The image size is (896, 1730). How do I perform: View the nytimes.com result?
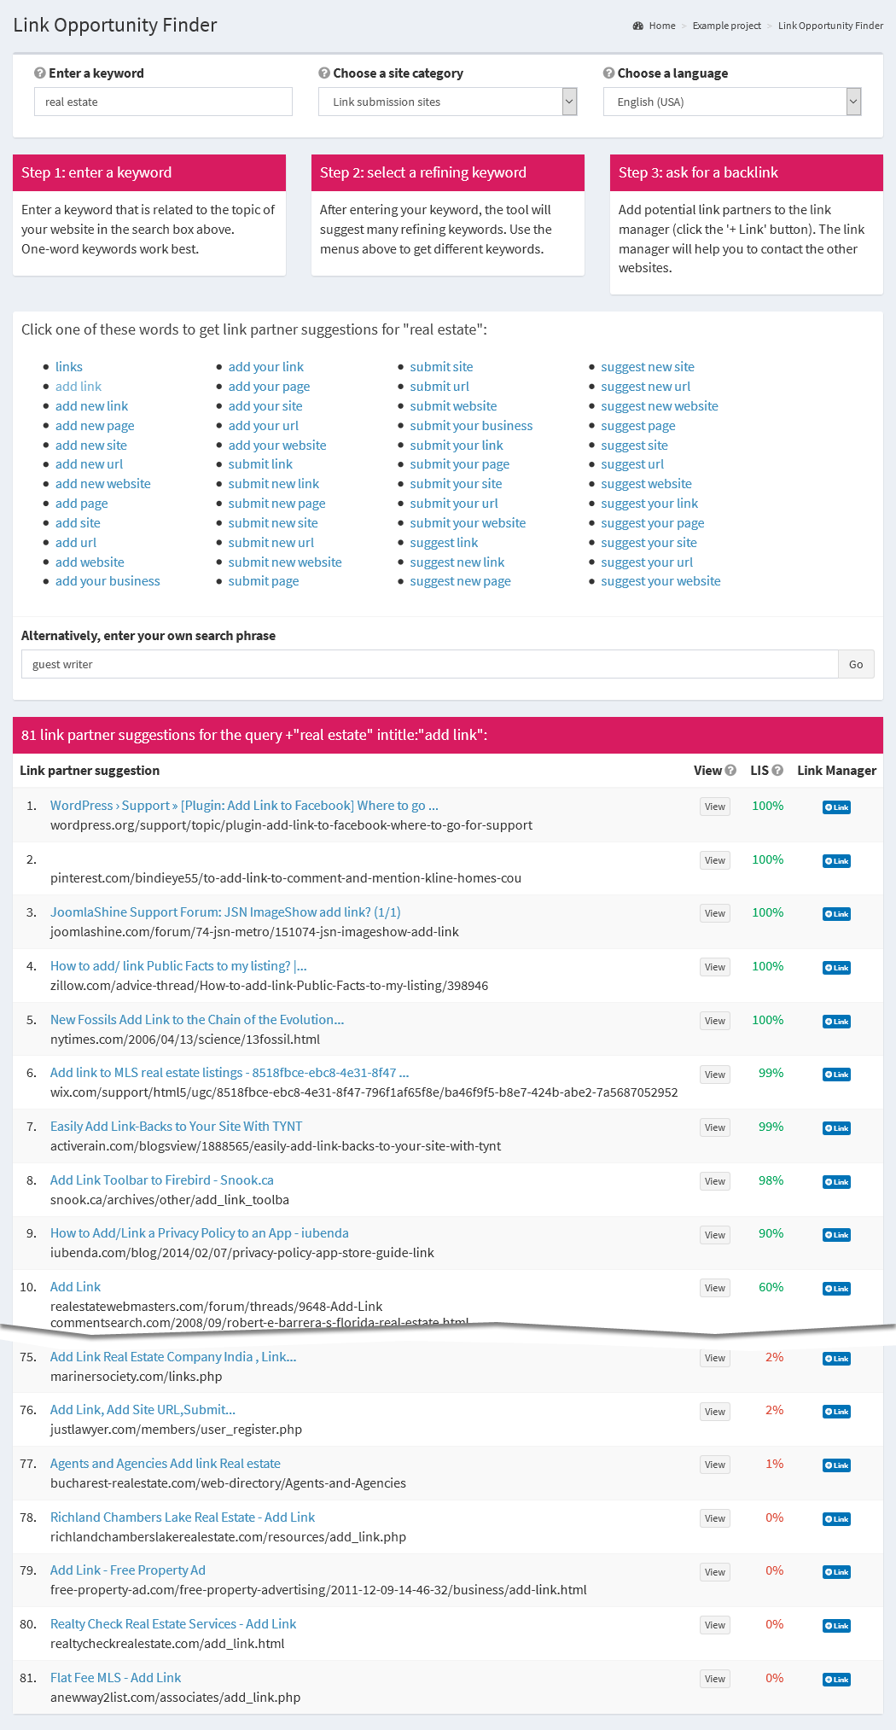(715, 1021)
